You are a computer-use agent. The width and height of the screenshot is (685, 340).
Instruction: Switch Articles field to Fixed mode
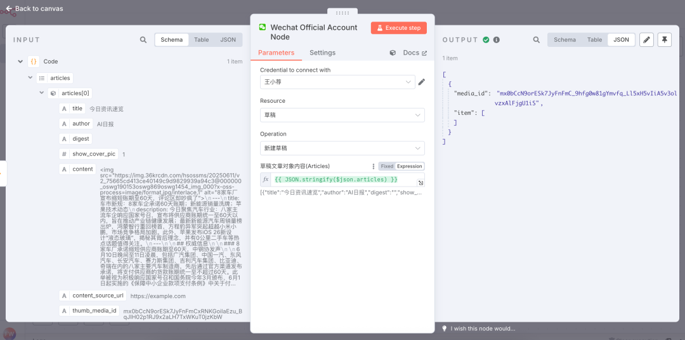coord(387,166)
